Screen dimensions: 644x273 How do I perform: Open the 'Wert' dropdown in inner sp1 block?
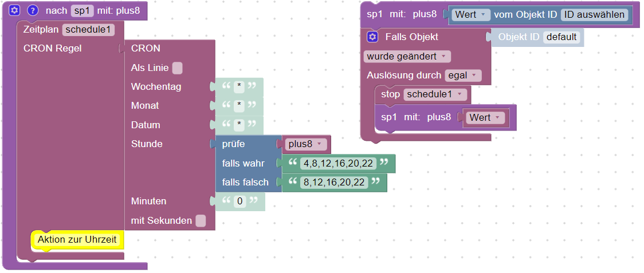tap(485, 117)
